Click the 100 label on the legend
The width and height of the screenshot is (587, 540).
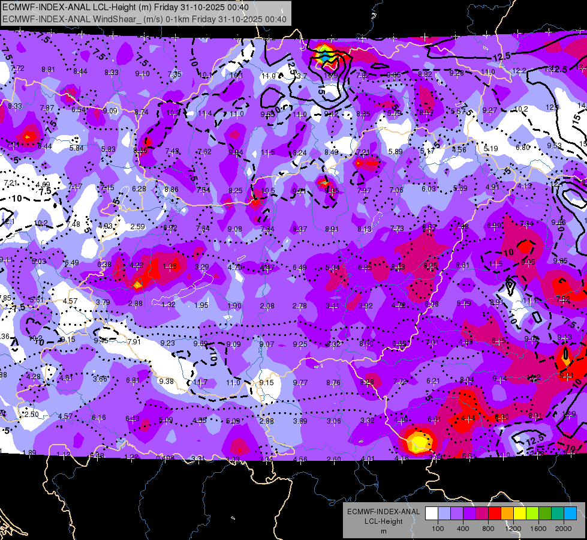438,529
